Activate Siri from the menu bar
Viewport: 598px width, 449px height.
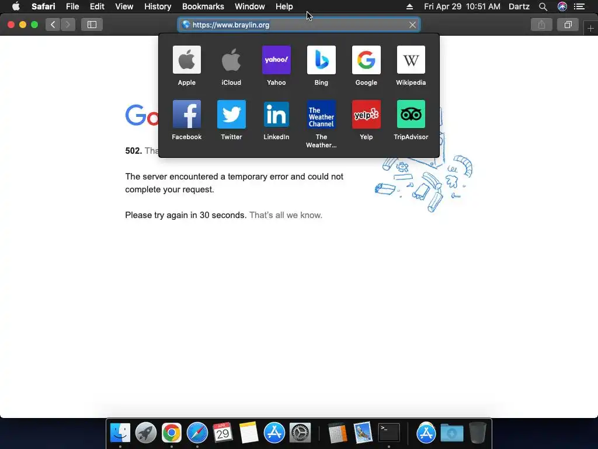(562, 6)
